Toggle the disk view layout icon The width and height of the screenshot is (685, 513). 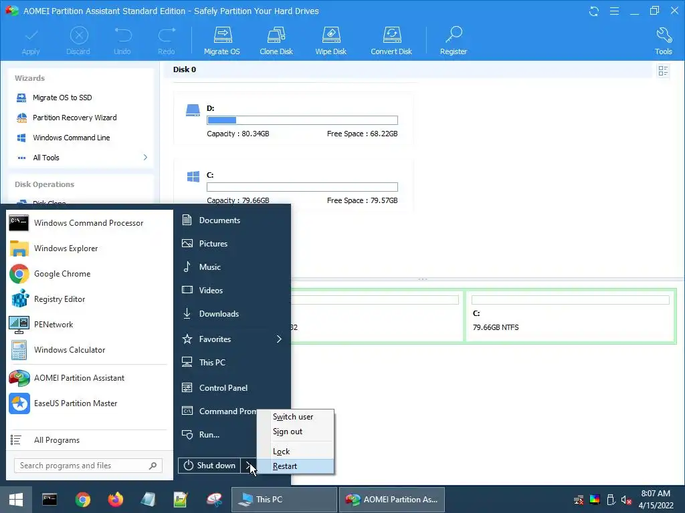coord(663,71)
